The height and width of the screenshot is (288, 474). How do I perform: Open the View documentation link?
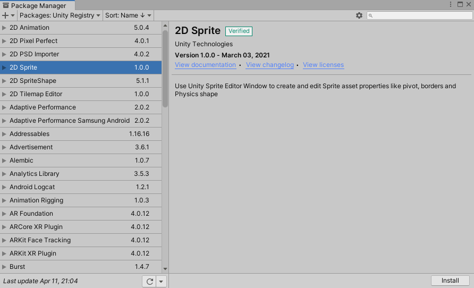point(205,65)
